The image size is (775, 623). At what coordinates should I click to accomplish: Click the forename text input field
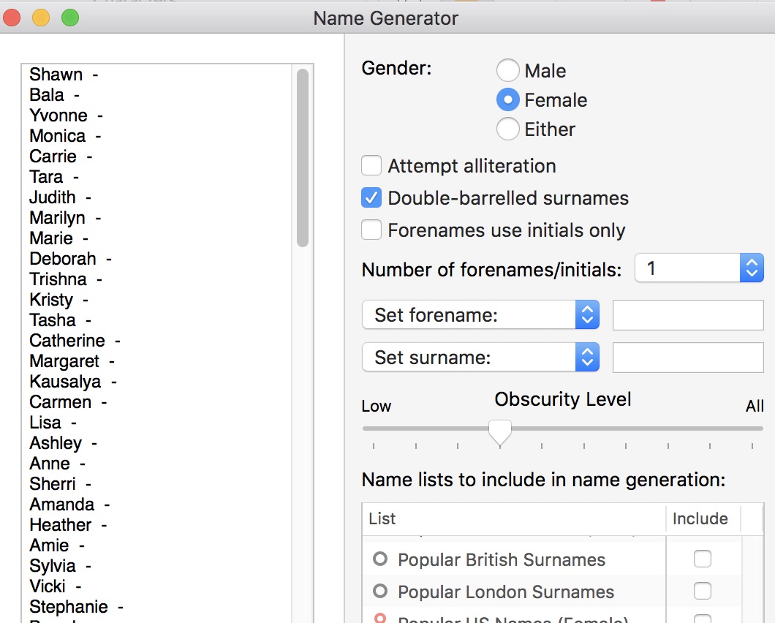point(687,315)
